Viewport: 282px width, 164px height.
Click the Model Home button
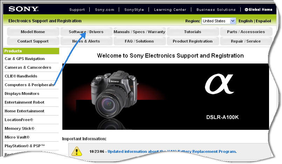[33, 32]
